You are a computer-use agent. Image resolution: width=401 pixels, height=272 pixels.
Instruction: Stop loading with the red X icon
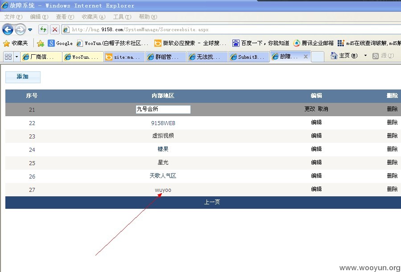54,29
